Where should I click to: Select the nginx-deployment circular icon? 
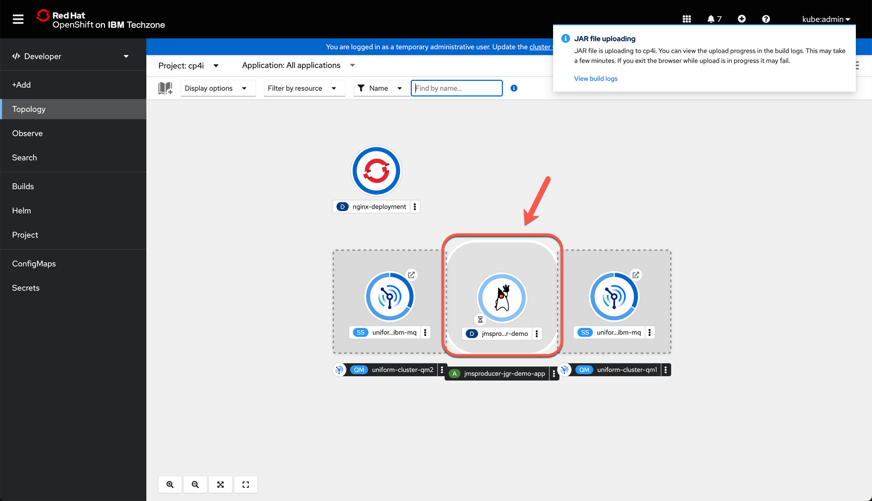(x=376, y=171)
